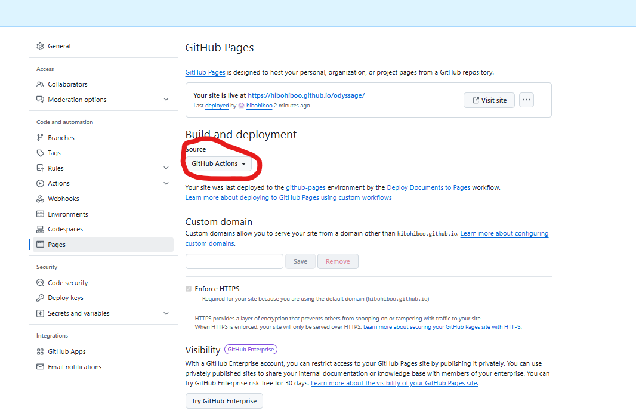Click the Actions play-circle icon
636x420 pixels.
pyautogui.click(x=40, y=183)
